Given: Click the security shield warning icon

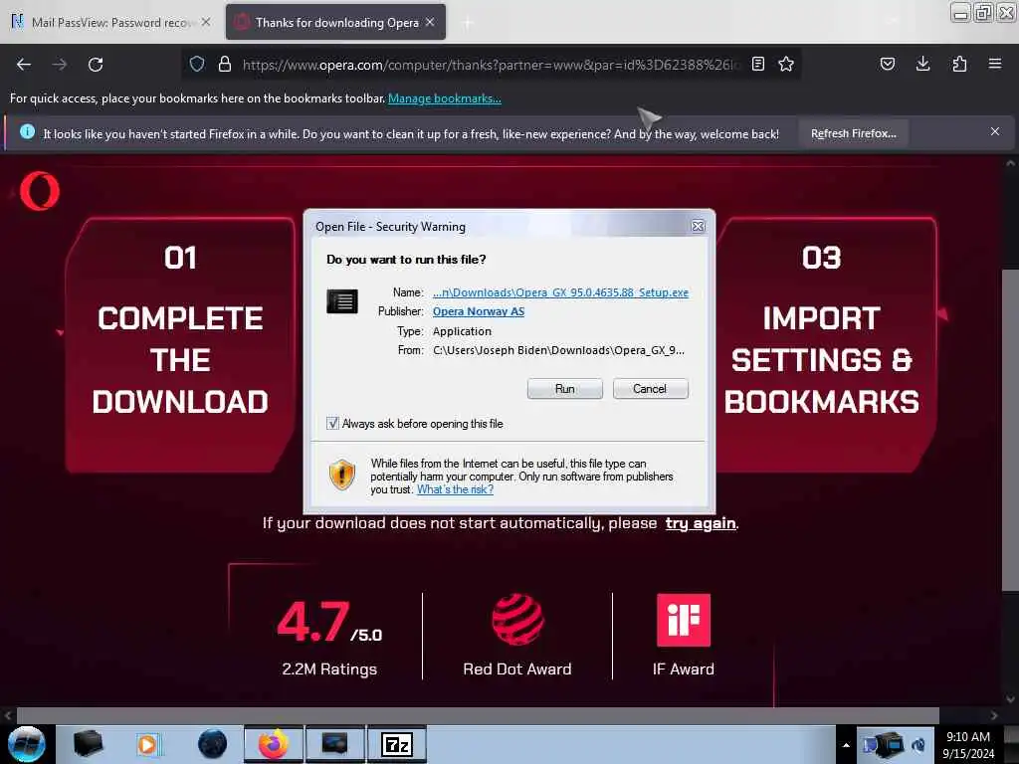Looking at the screenshot, I should [342, 475].
